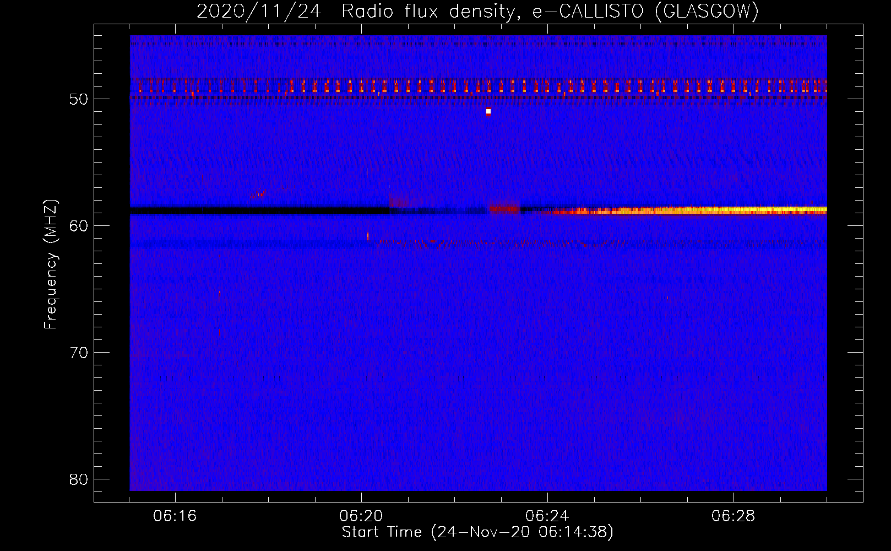Image resolution: width=891 pixels, height=551 pixels.
Task: Click the 'Start Time (24-Nov-20 06:14:38)' label
Action: (x=477, y=532)
